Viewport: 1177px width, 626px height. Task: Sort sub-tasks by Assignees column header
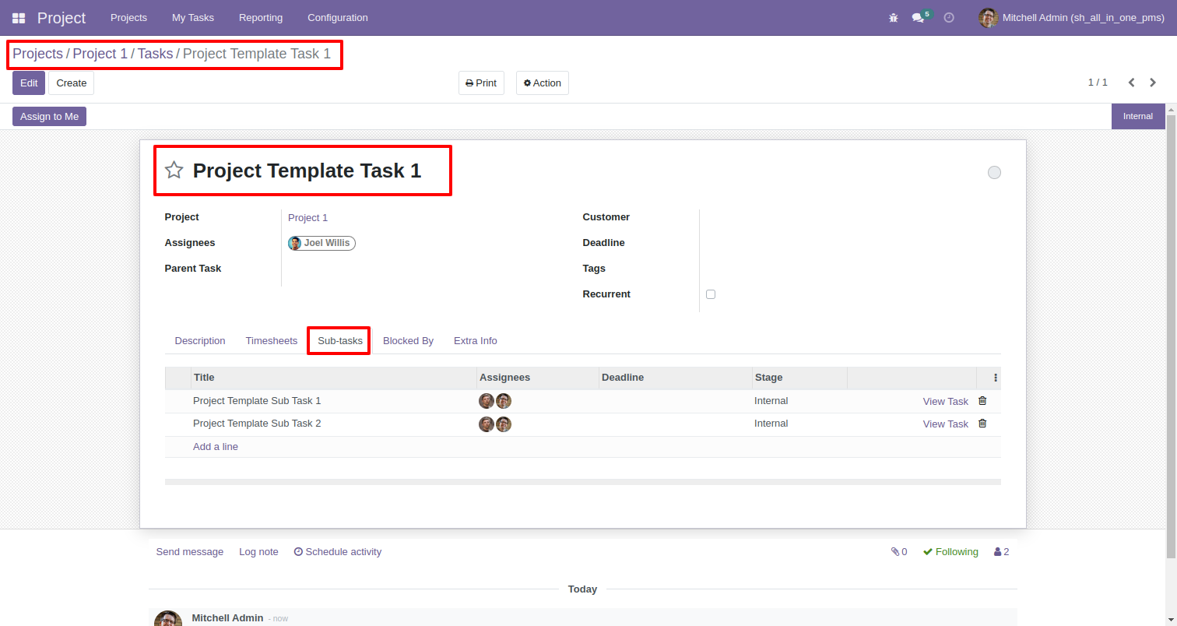pyautogui.click(x=538, y=378)
